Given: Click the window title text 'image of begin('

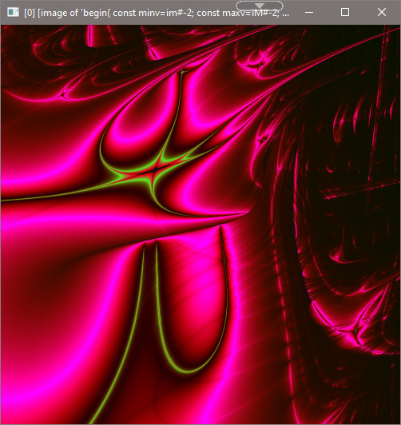Looking at the screenshot, I should [157, 13].
